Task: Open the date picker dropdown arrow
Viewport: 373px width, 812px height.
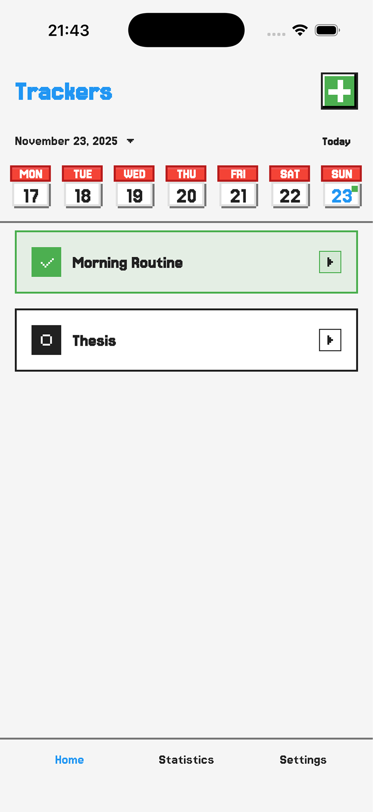Action: pyautogui.click(x=130, y=141)
